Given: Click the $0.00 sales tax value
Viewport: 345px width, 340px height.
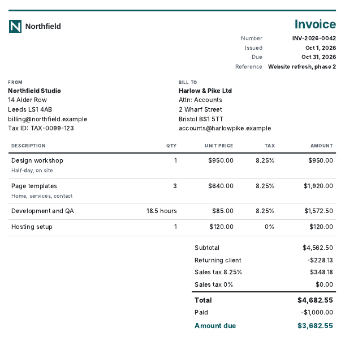Looking at the screenshot, I should pos(324,284).
